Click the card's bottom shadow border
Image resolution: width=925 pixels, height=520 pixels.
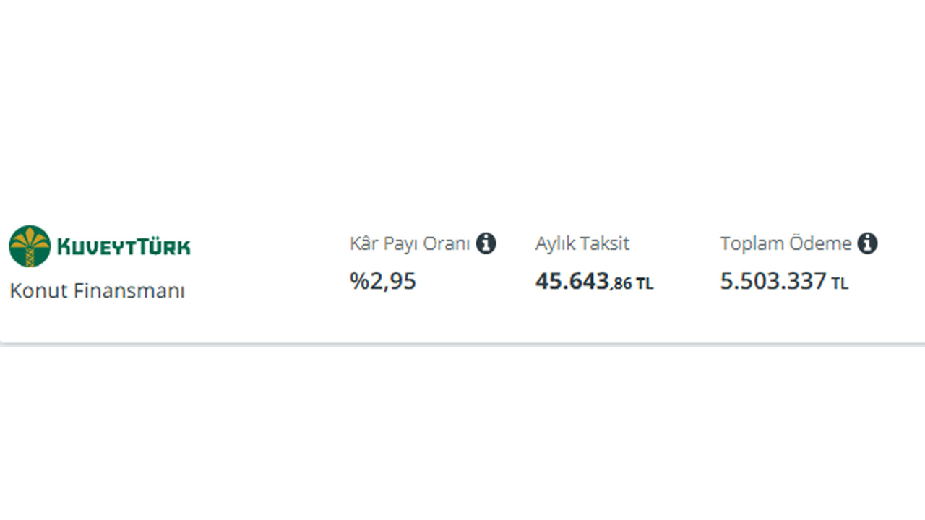462,344
